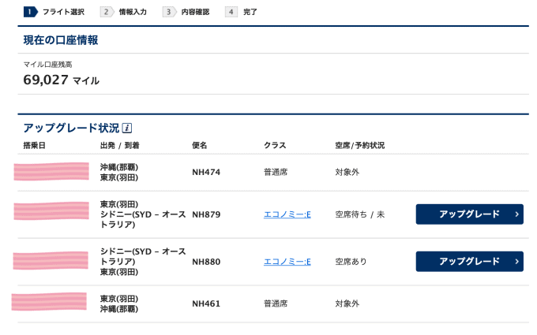The image size is (537, 335).
Task: Click route シドニー to 東京(羽田) for NH880
Action: [x=143, y=262]
